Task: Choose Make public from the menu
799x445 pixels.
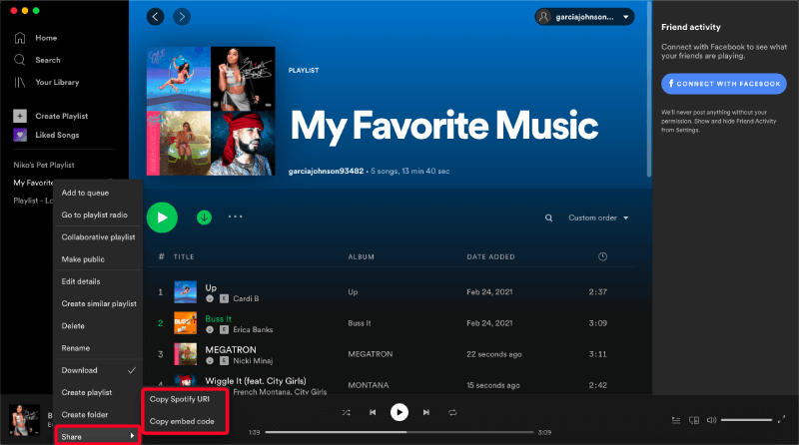Action: click(x=97, y=259)
